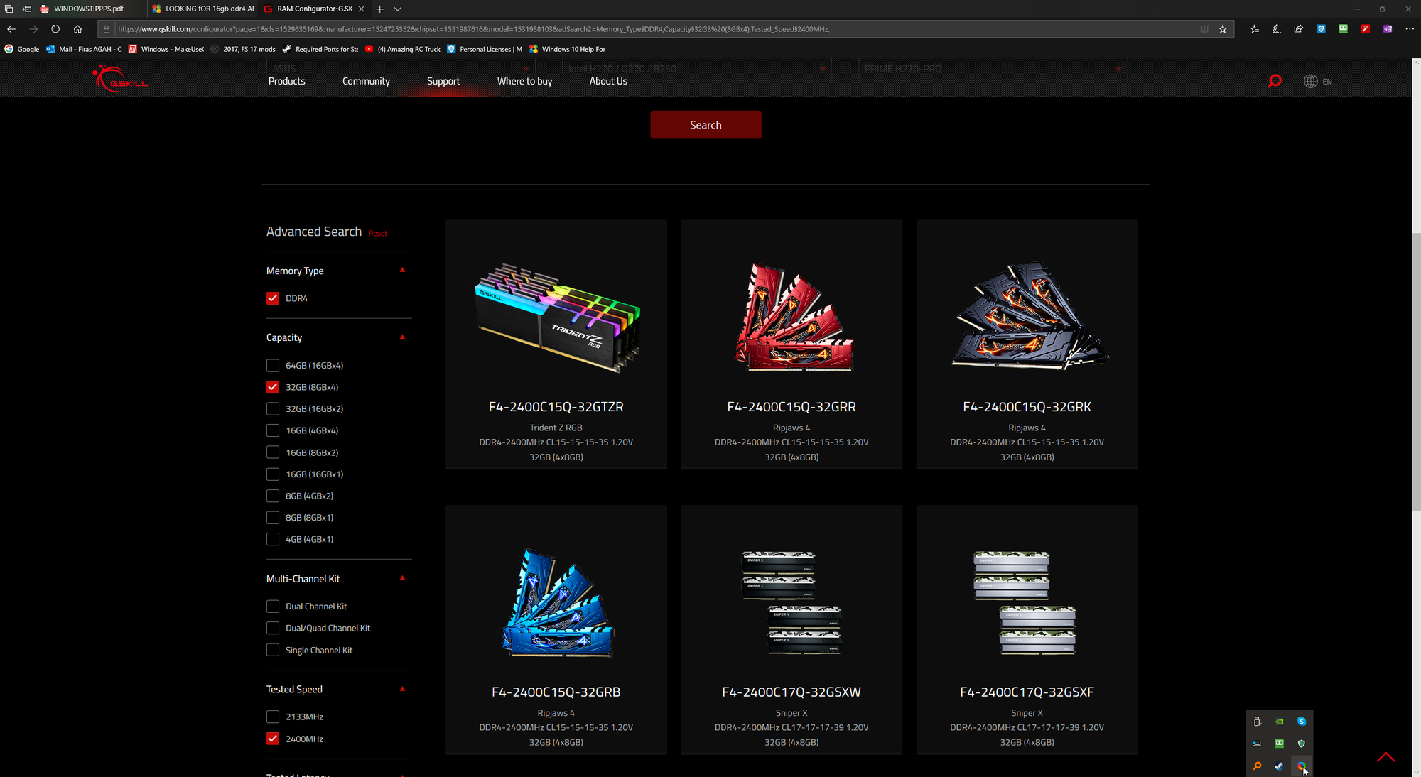
Task: Open the Products menu
Action: pos(286,81)
